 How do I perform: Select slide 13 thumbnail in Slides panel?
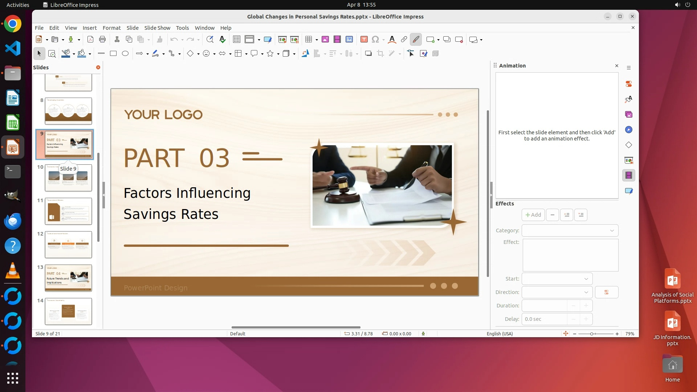[x=68, y=278]
